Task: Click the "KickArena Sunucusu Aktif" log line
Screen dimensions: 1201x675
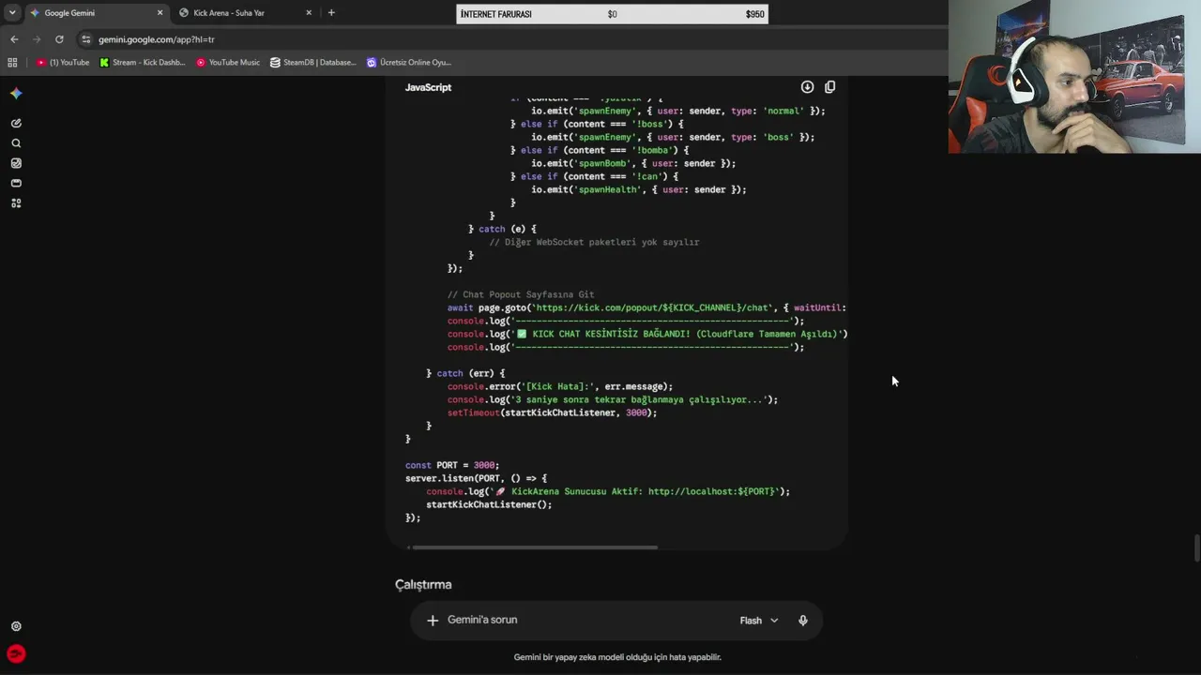Action: 608,491
